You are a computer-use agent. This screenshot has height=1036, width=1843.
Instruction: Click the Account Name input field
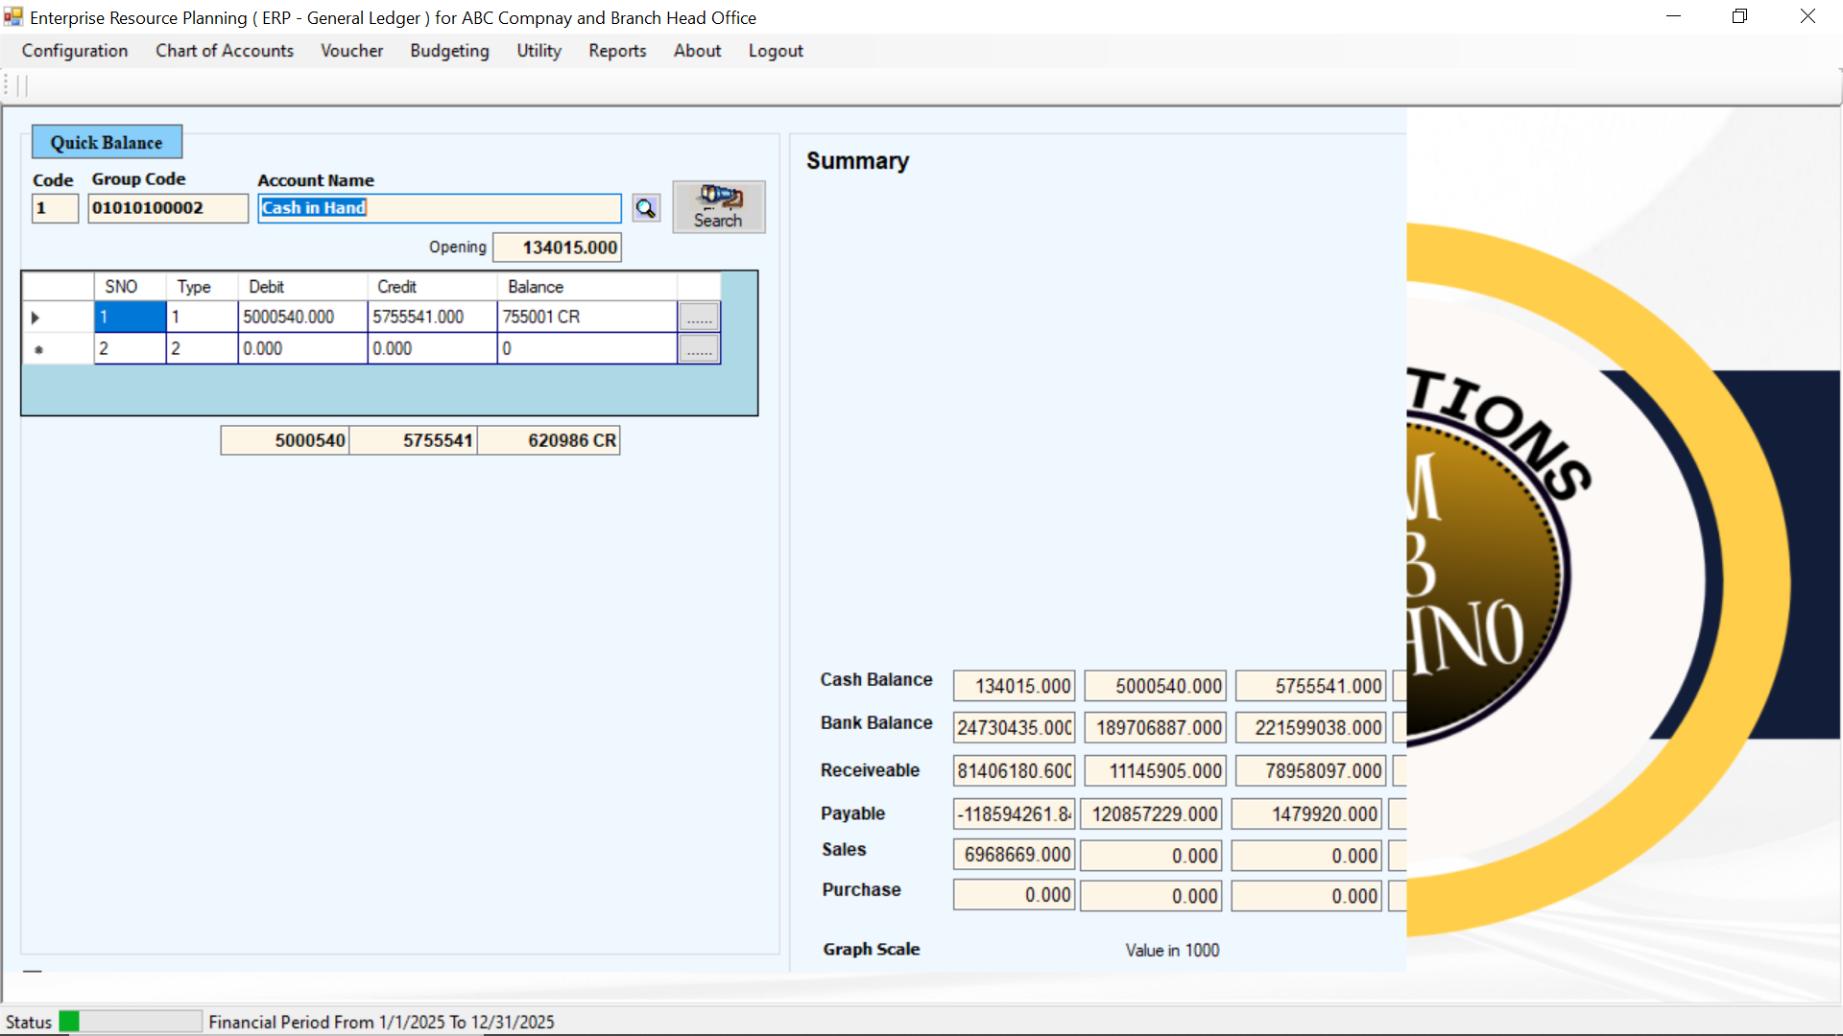pos(440,208)
